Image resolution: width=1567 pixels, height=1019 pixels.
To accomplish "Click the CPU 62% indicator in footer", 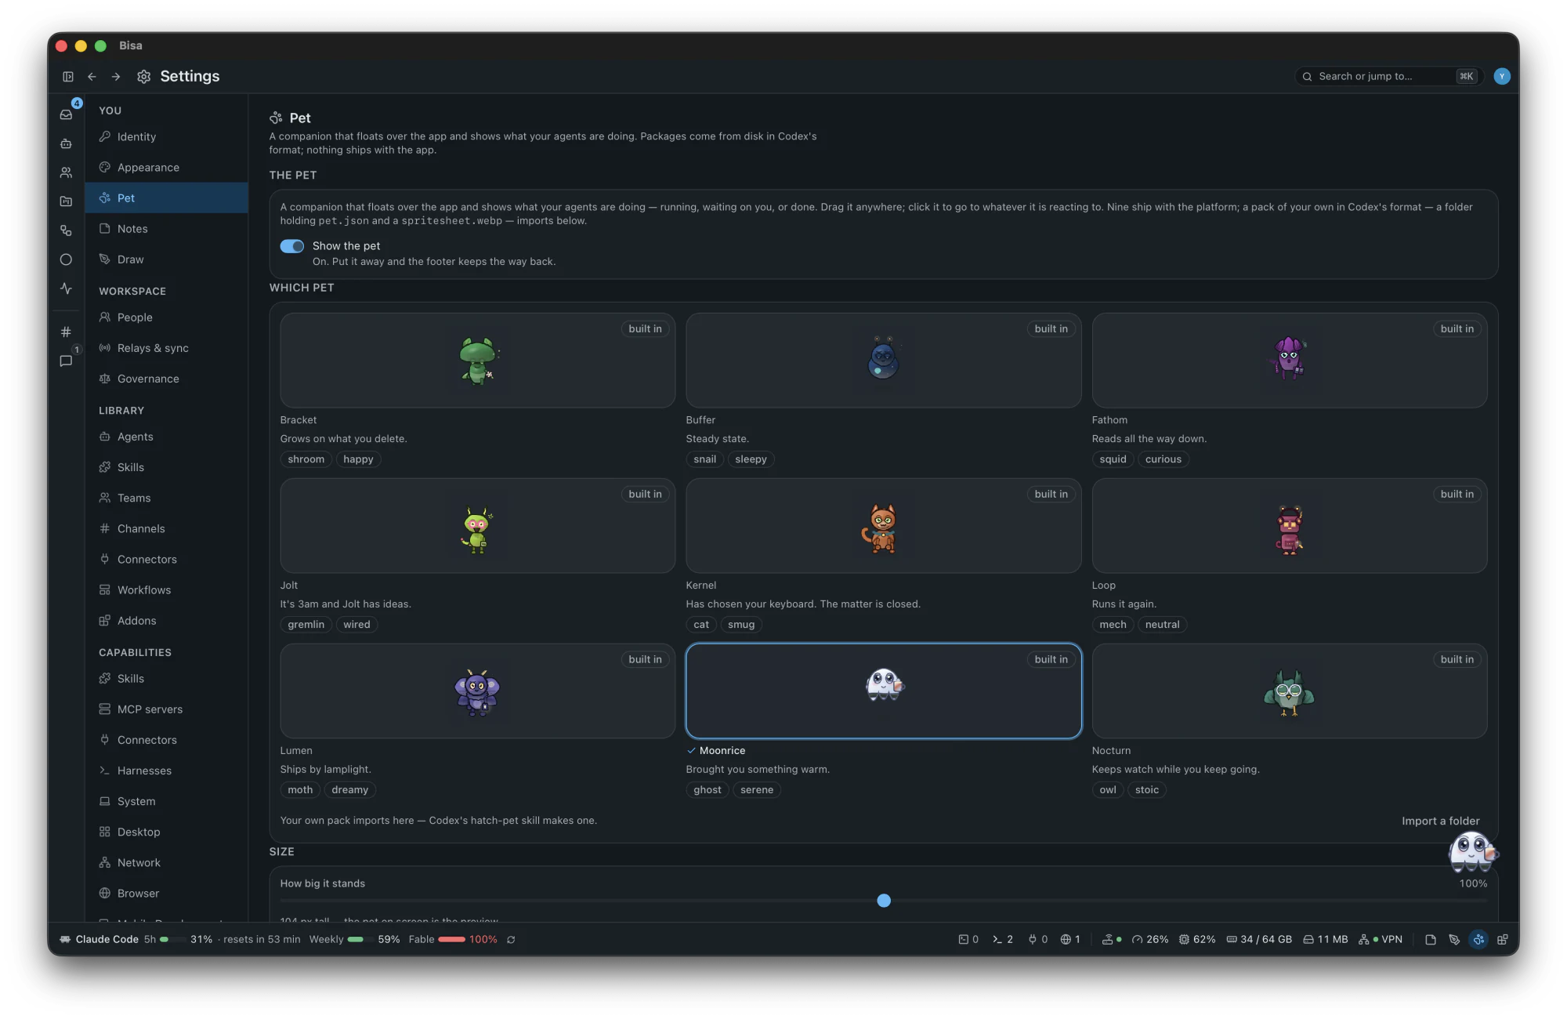I will click(x=1197, y=939).
